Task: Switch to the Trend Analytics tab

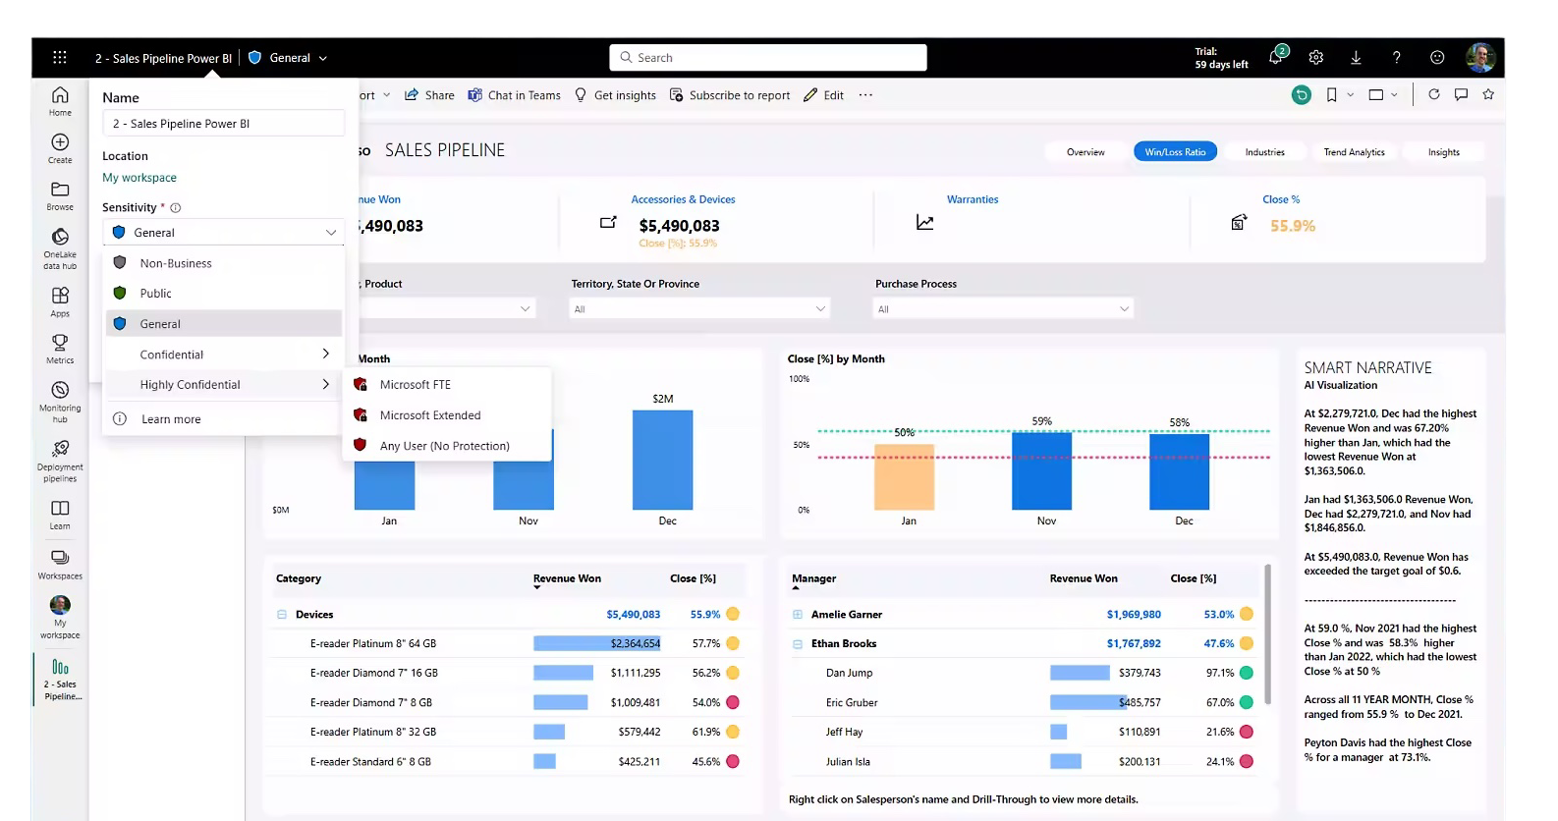Action: (1354, 152)
